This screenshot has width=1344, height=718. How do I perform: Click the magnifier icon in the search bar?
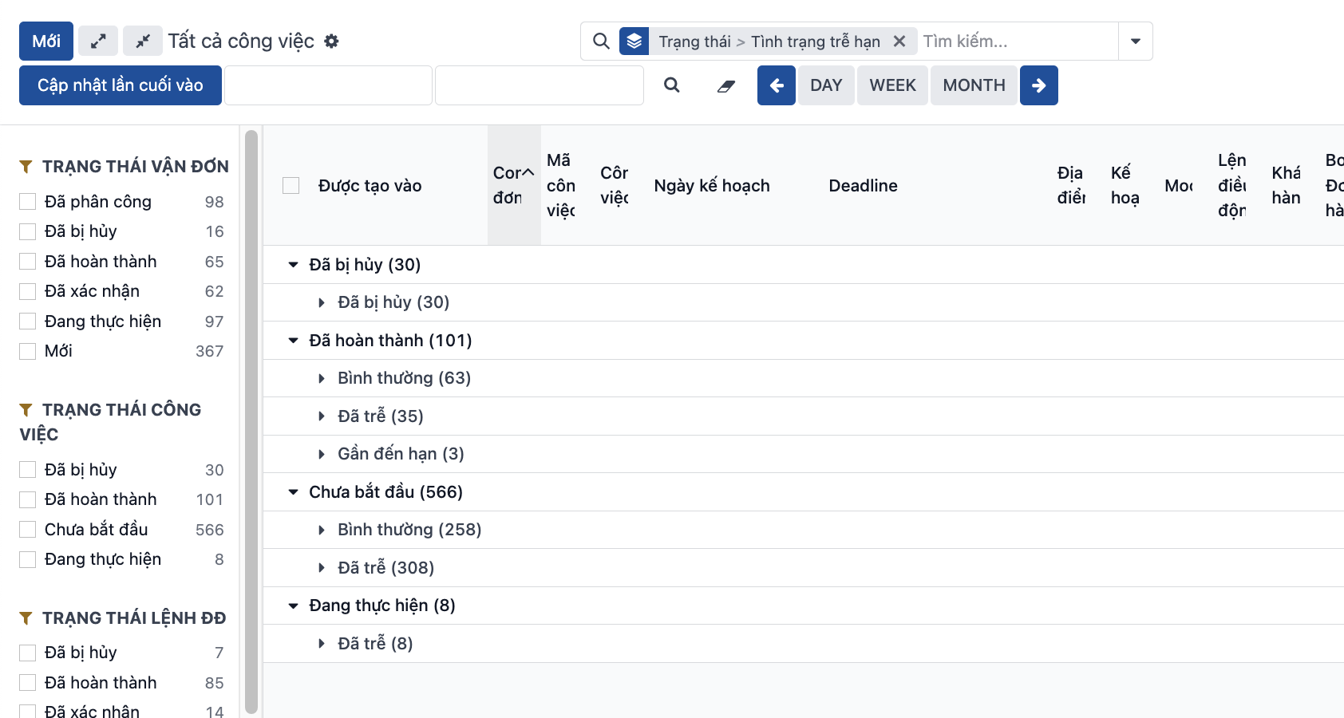[x=601, y=41]
